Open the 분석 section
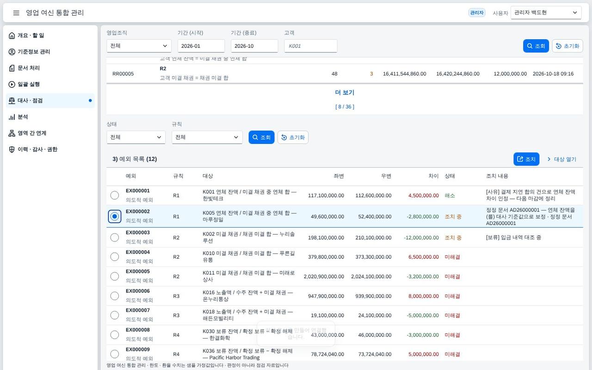Viewport: 592px width, 370px height. pyautogui.click(x=50, y=117)
